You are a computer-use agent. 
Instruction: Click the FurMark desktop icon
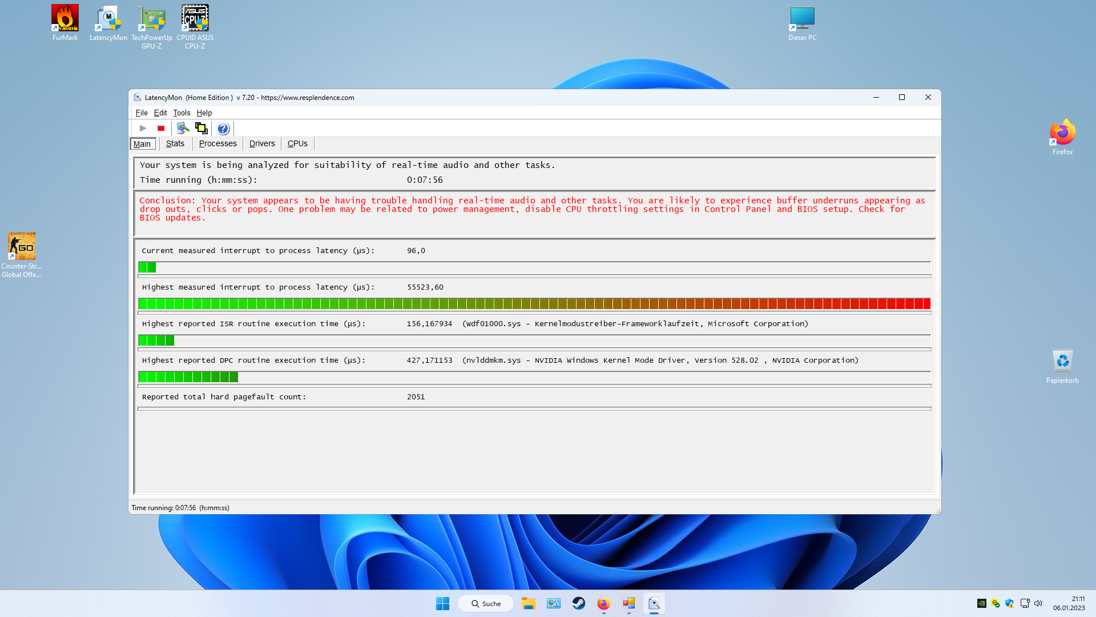click(x=65, y=23)
